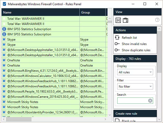The width and height of the screenshot is (163, 123).
Task: Click the search box's clear X icon
Action: pos(150,101)
